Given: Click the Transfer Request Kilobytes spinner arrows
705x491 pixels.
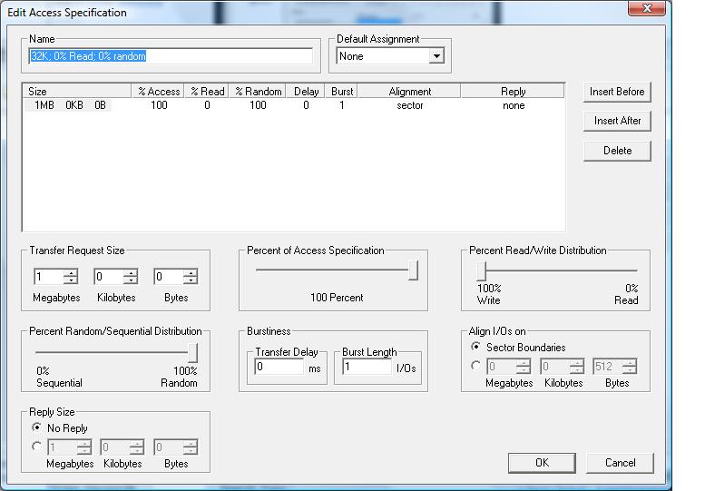Looking at the screenshot, I should (x=131, y=277).
